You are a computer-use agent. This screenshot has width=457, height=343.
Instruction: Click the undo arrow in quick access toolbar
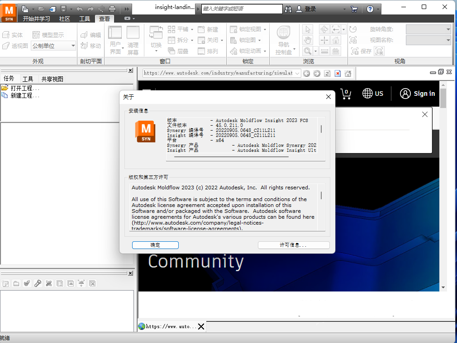pos(79,9)
